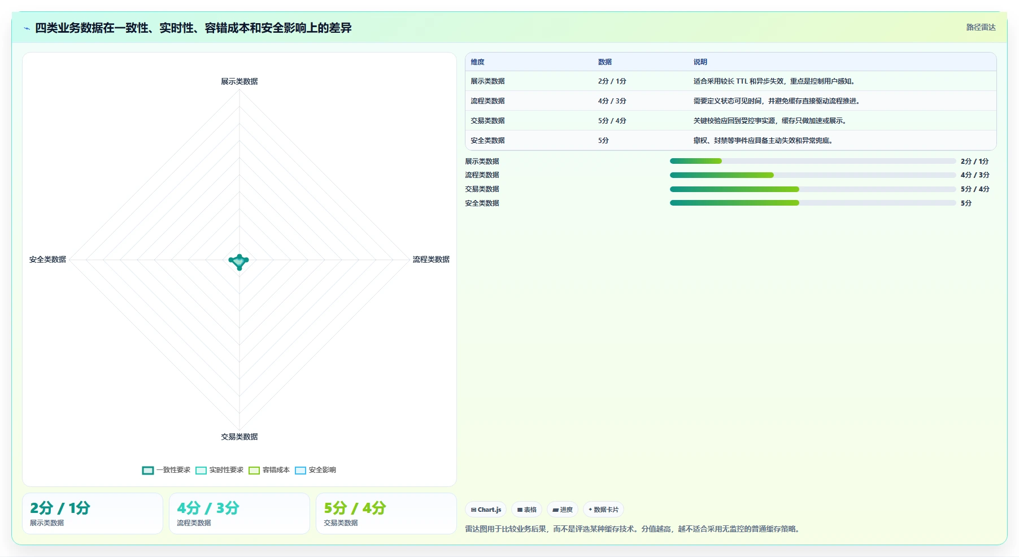Click the 容错成本 legend label
Screen dimensions: 1019x557
276,470
